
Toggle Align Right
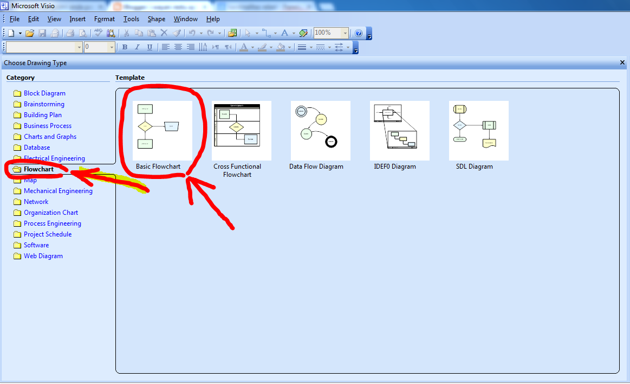click(191, 47)
